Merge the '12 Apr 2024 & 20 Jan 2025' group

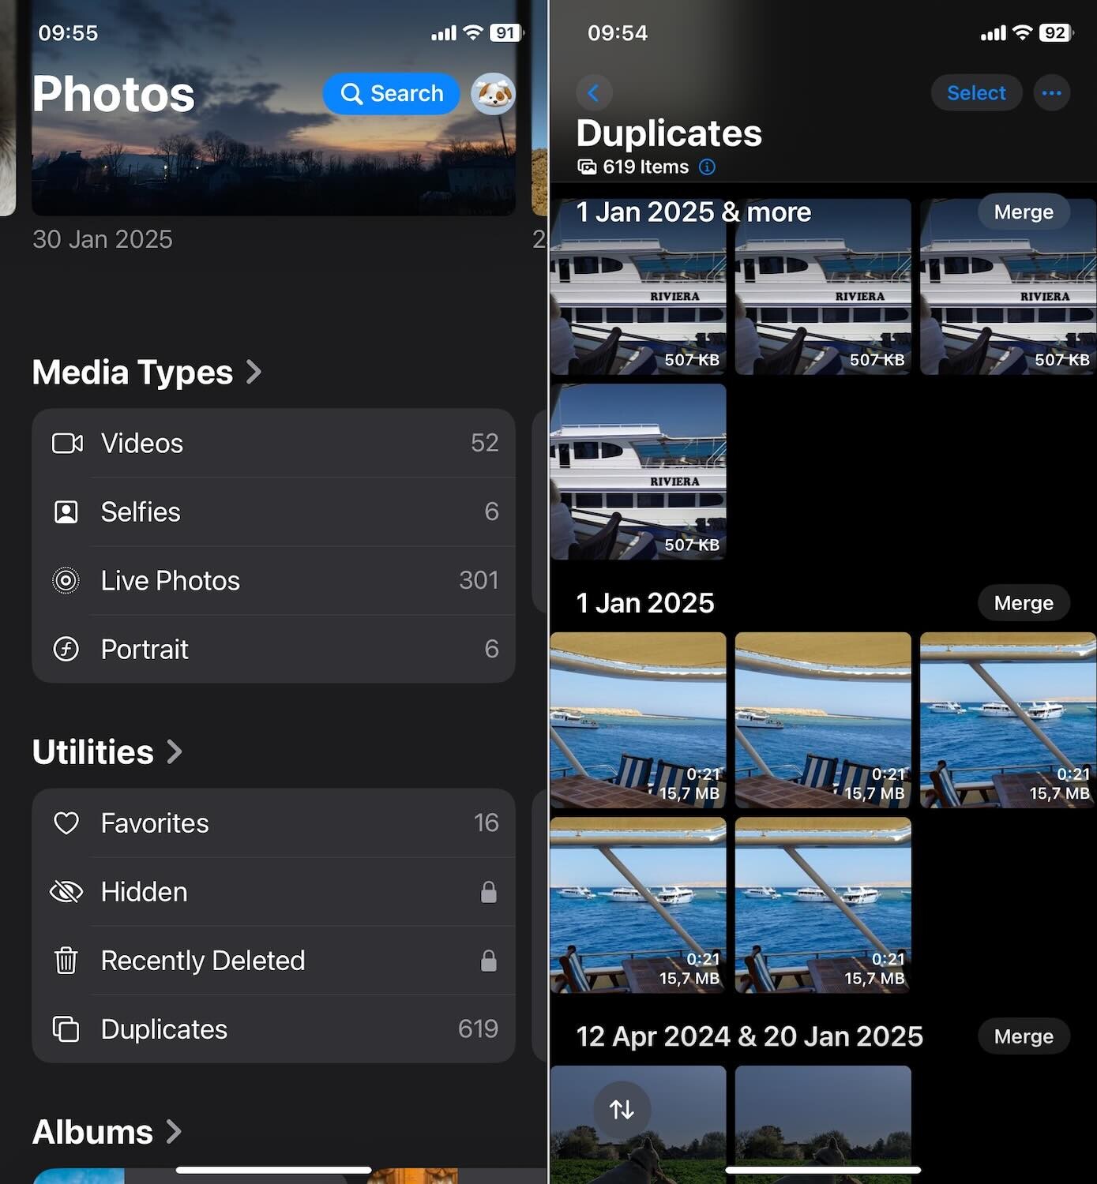1024,1036
